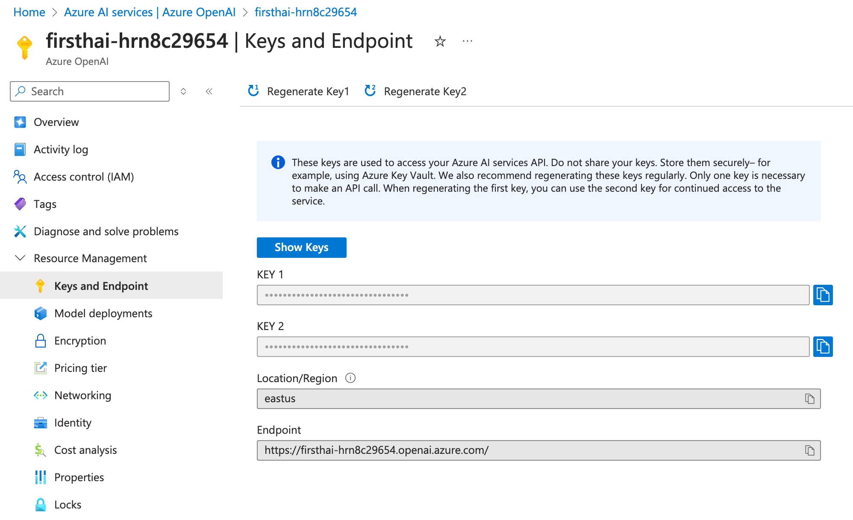Copy KEY 2 to clipboard
The image size is (853, 520).
[823, 347]
